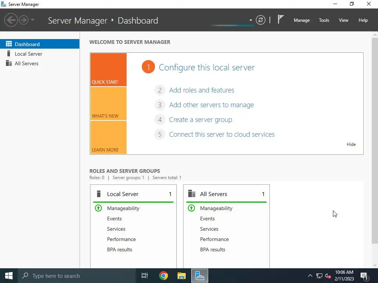378x283 pixels.
Task: Open Manageability in Local Server tile
Action: pyautogui.click(x=123, y=209)
